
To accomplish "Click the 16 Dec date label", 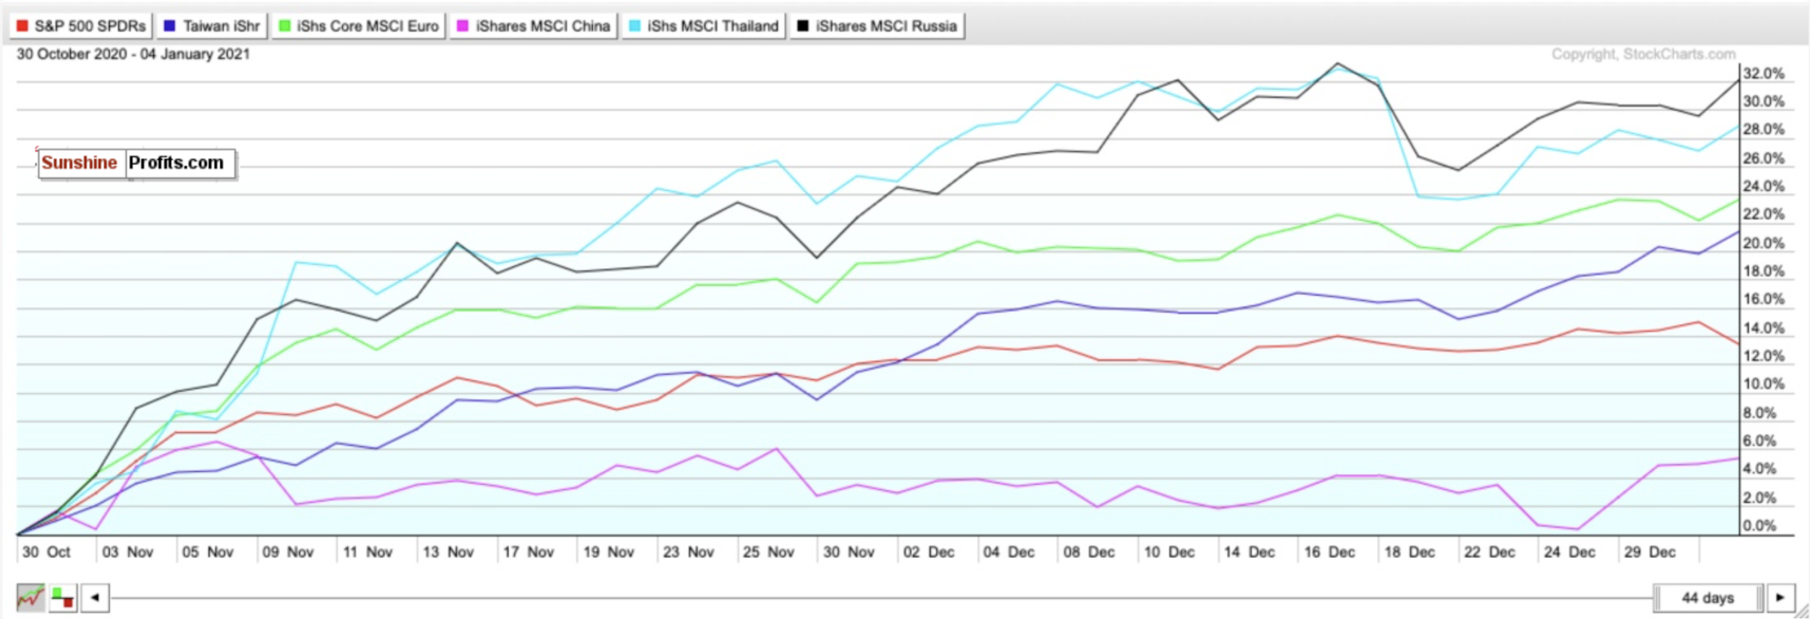I will point(1330,552).
